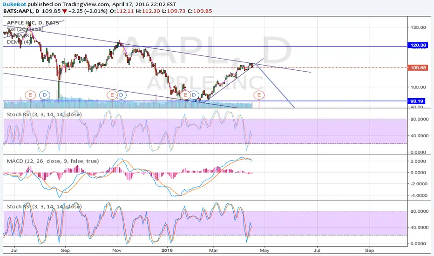Screen dimensions: 434x256
Task: Select the MACD (12, 26, close, 9) label
Action: tap(53, 161)
